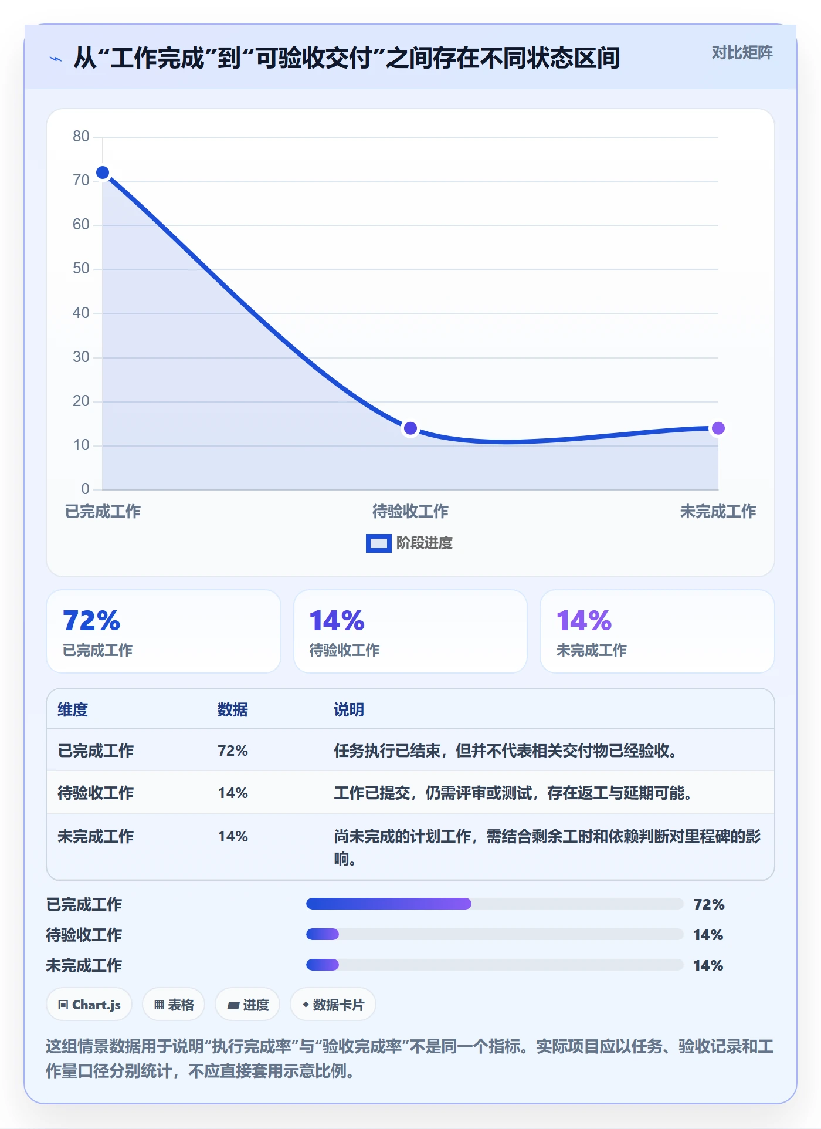Image resolution: width=821 pixels, height=1129 pixels.
Task: Click the card title about 工作完成 and 可验收交付
Action: point(347,58)
